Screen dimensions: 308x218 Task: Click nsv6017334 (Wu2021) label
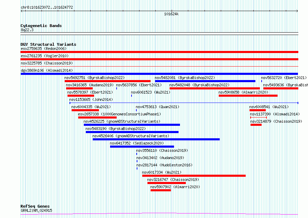162,172
